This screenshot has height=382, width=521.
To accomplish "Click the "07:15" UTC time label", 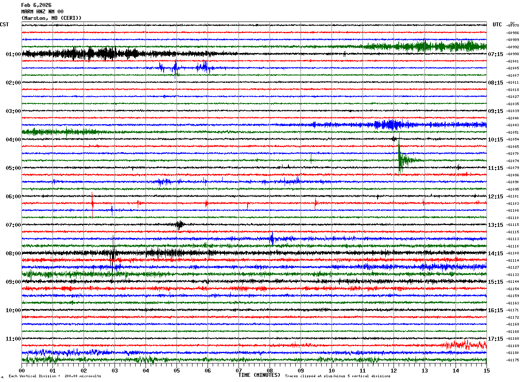I will pos(496,54).
